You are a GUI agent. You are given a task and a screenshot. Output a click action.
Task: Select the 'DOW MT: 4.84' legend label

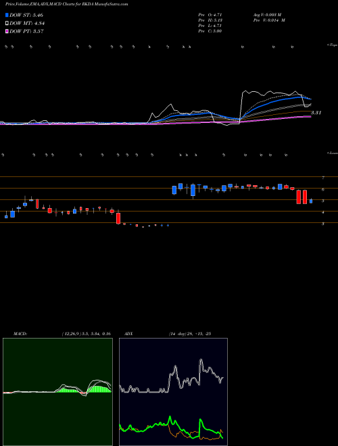click(27, 24)
